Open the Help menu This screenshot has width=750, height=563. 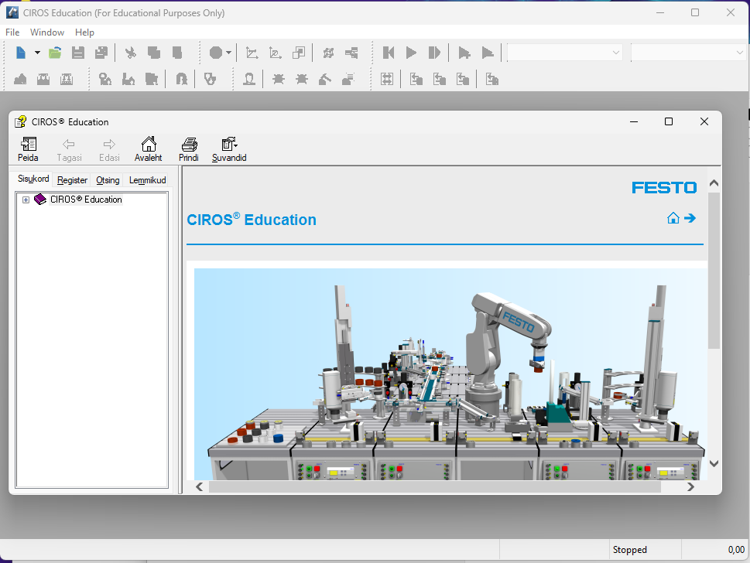84,32
